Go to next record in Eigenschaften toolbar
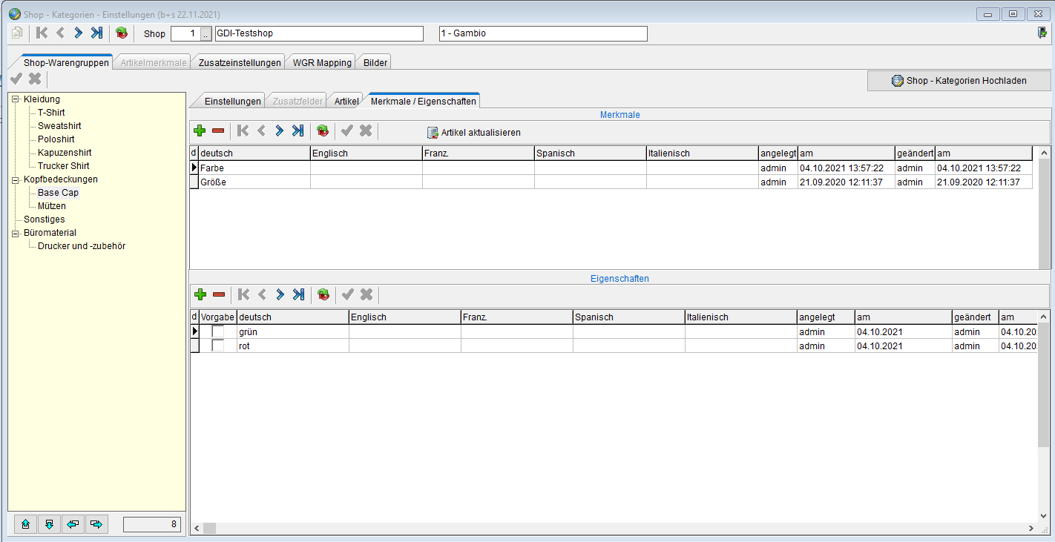1055x542 pixels. pyautogui.click(x=280, y=295)
